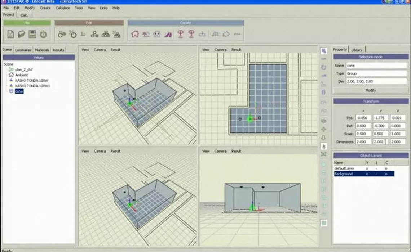Open Camera menu in plan view viewport

[220, 50]
